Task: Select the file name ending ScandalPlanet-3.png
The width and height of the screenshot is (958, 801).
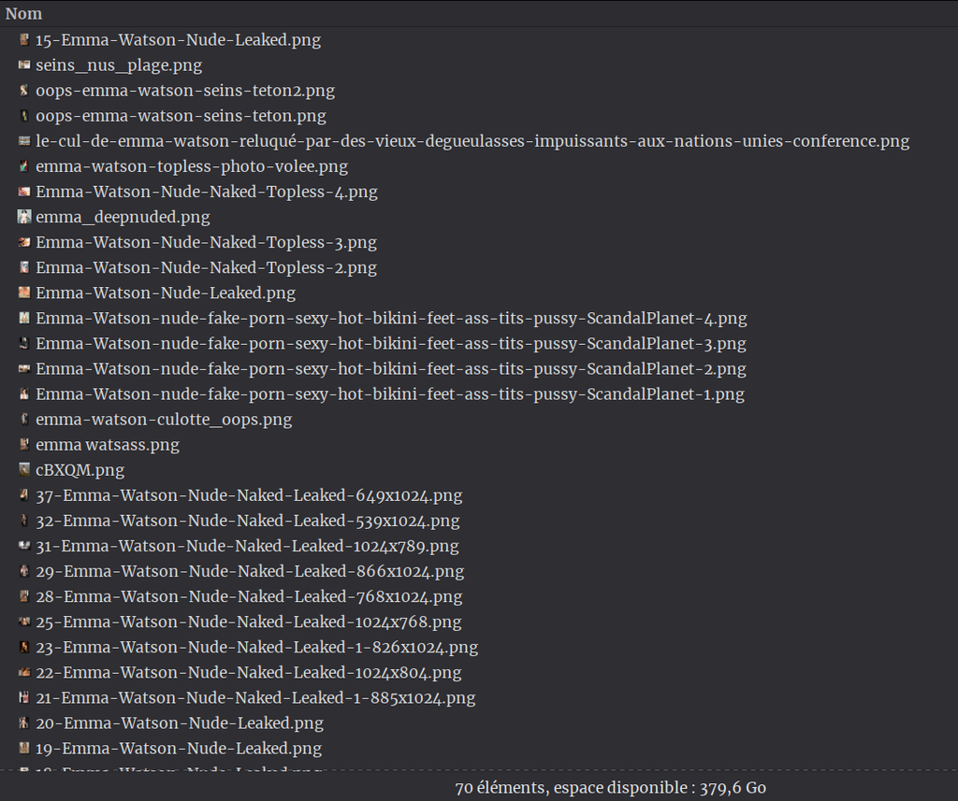Action: pyautogui.click(x=391, y=344)
